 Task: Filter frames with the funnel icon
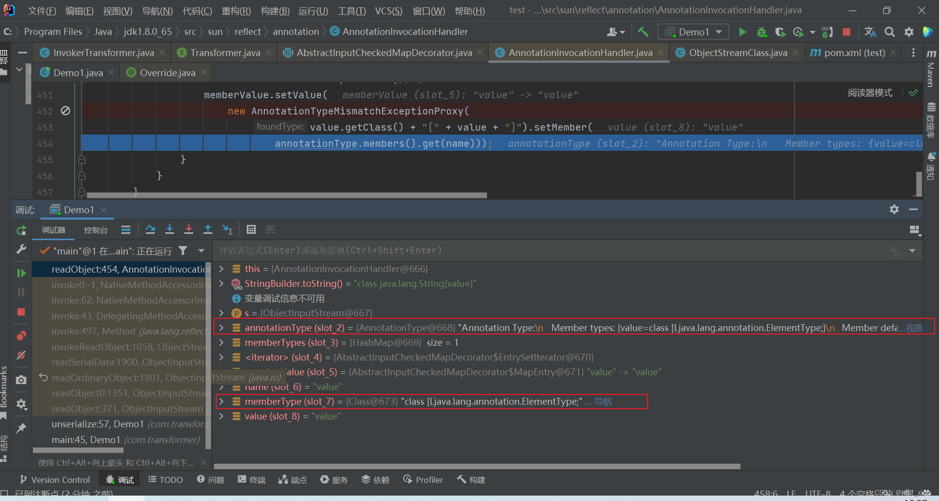(183, 251)
